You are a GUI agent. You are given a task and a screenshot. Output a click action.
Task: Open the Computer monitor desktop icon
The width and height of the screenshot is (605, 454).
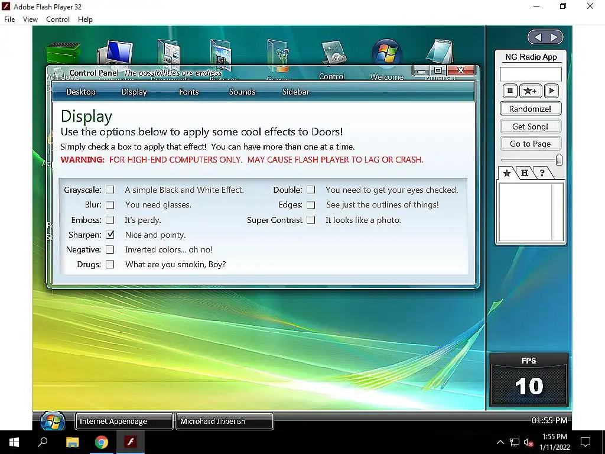pyautogui.click(x=115, y=53)
